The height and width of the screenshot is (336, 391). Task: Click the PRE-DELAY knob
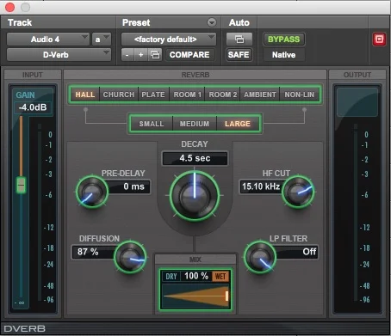pyautogui.click(x=92, y=192)
